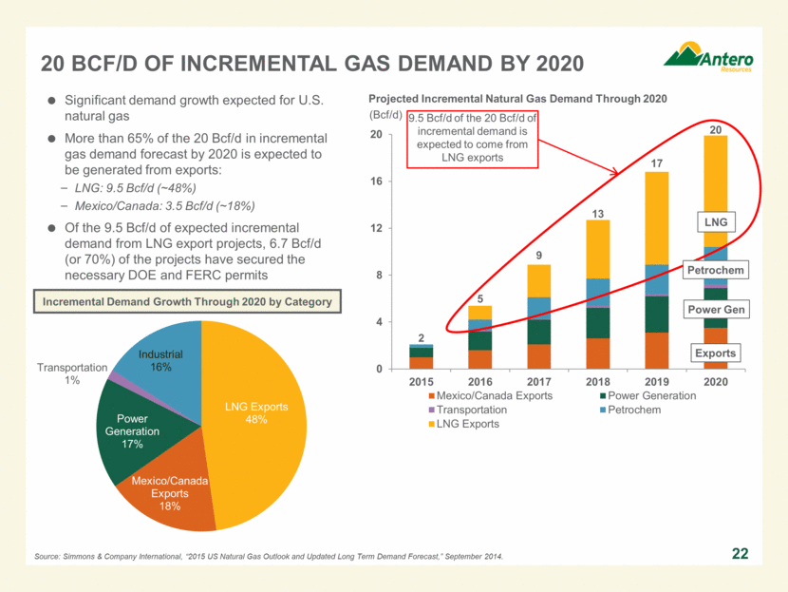Click the boxed 'Power Gen' label
The width and height of the screenshot is (788, 592).
(716, 310)
